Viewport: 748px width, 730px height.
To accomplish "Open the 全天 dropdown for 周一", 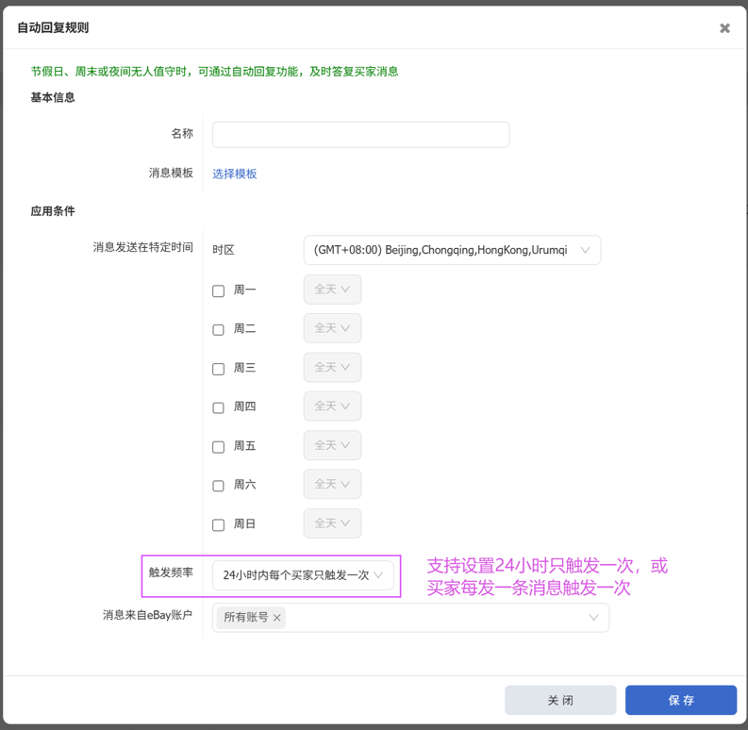I will point(332,290).
